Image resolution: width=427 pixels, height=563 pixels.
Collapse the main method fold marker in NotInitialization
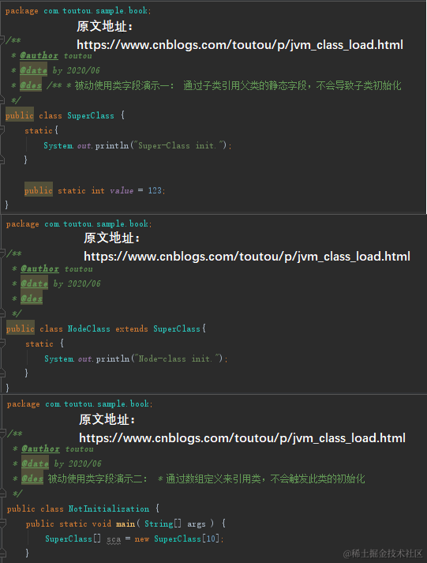point(2,524)
